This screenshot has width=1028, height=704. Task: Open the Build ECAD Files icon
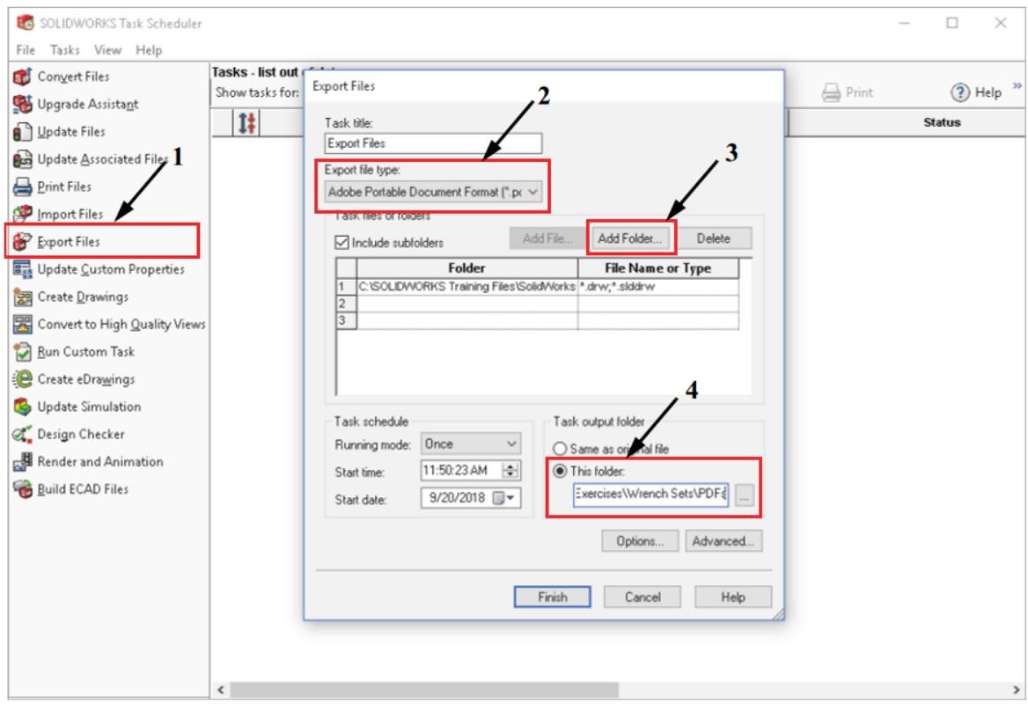pos(22,489)
